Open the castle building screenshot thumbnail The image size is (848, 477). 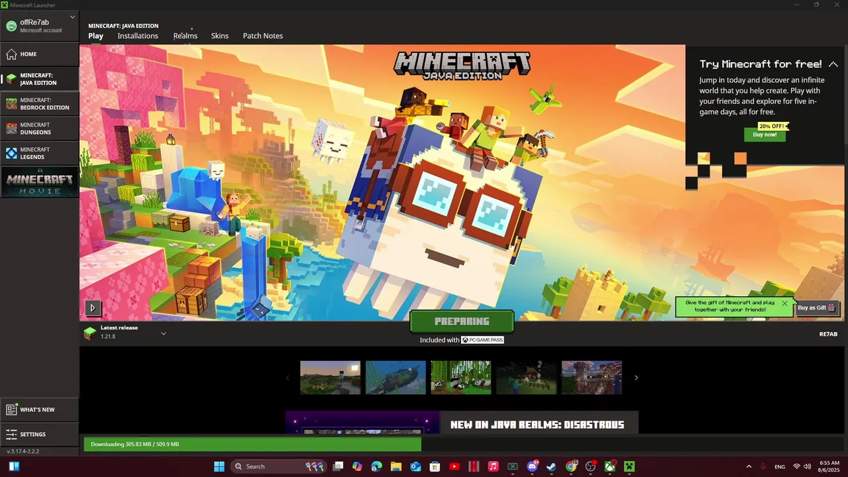tap(592, 378)
